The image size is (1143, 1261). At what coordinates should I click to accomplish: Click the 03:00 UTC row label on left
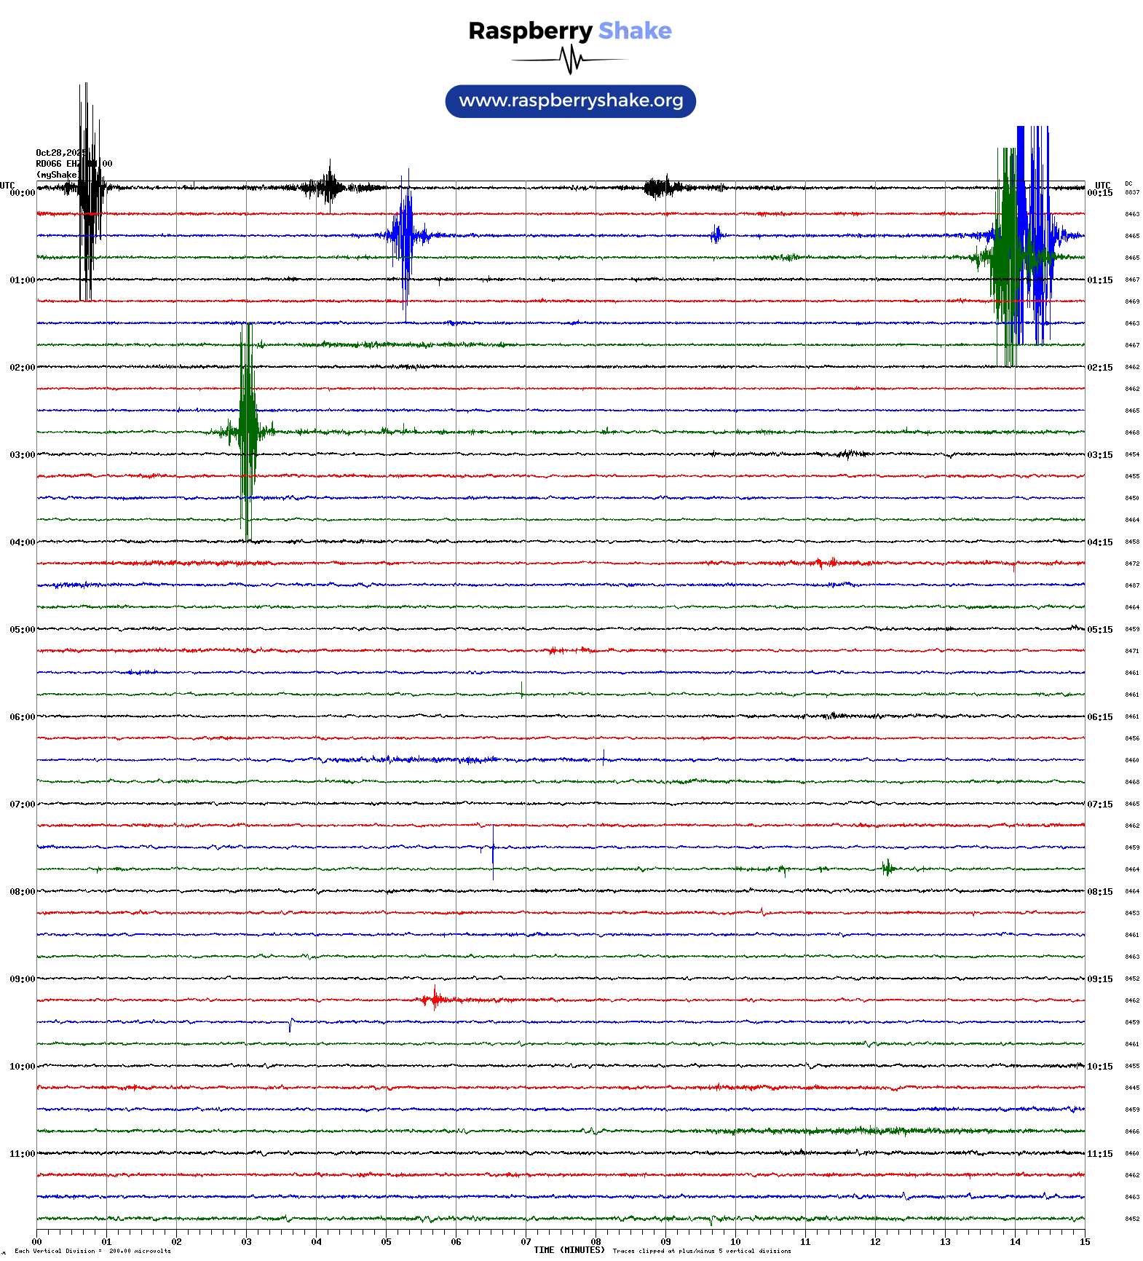pyautogui.click(x=22, y=455)
